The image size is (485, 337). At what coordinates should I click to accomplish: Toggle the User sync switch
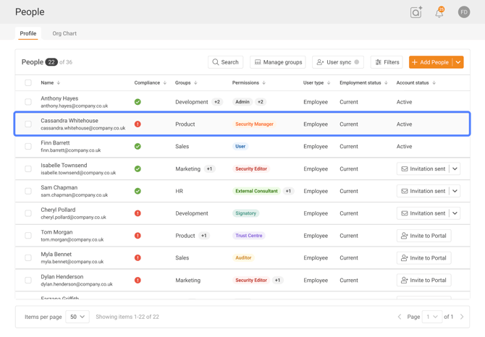pos(356,62)
